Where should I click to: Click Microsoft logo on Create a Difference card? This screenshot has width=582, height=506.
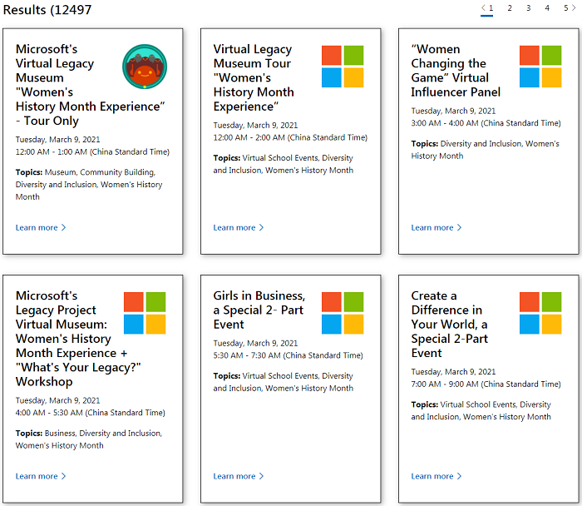pos(540,313)
